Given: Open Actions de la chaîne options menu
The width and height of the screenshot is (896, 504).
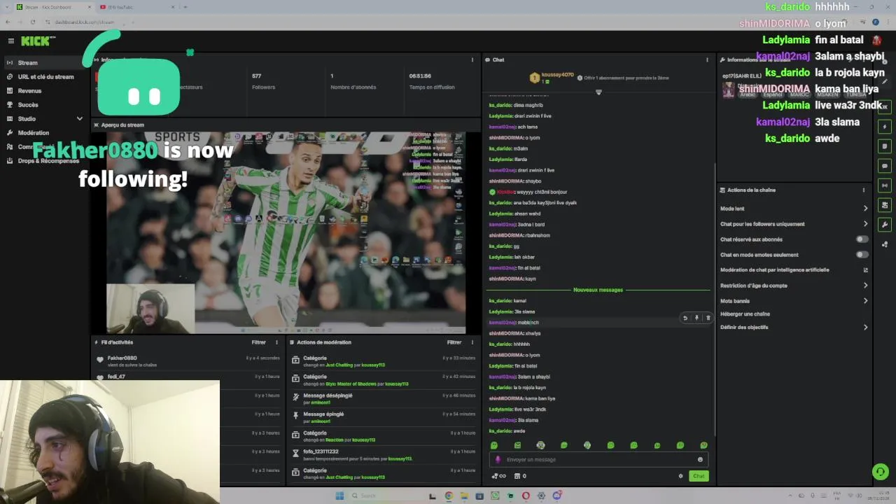Looking at the screenshot, I should [x=864, y=190].
